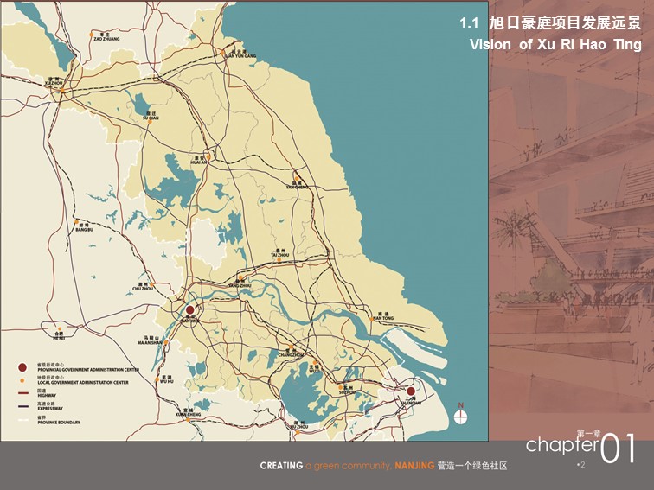Click the Su Qian city marker
The width and height of the screenshot is (654, 490).
pyautogui.click(x=150, y=122)
